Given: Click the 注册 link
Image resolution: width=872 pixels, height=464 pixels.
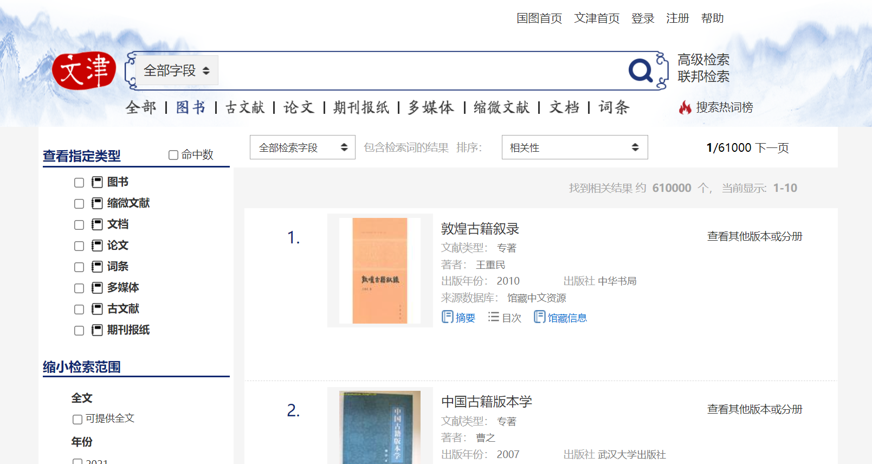Looking at the screenshot, I should (x=677, y=18).
